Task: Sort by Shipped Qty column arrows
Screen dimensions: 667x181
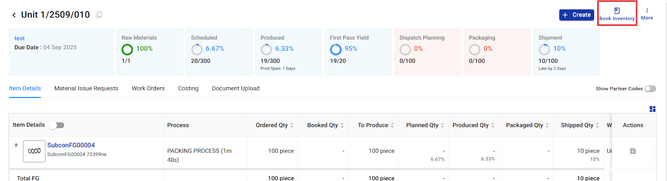Action: tap(597, 125)
